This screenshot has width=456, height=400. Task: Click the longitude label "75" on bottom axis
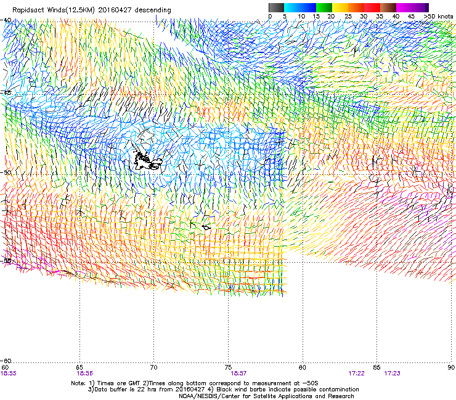228,367
